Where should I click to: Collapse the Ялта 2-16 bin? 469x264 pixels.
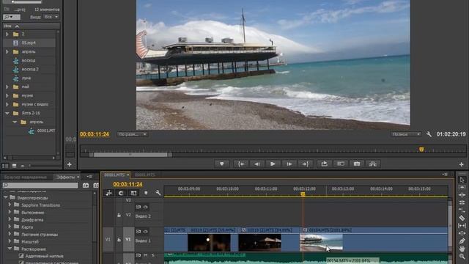[7, 113]
